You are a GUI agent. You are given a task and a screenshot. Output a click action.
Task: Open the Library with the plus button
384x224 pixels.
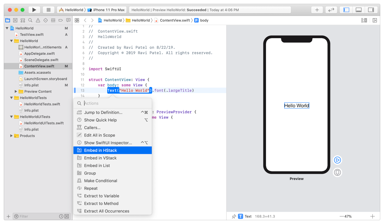pyautogui.click(x=317, y=10)
